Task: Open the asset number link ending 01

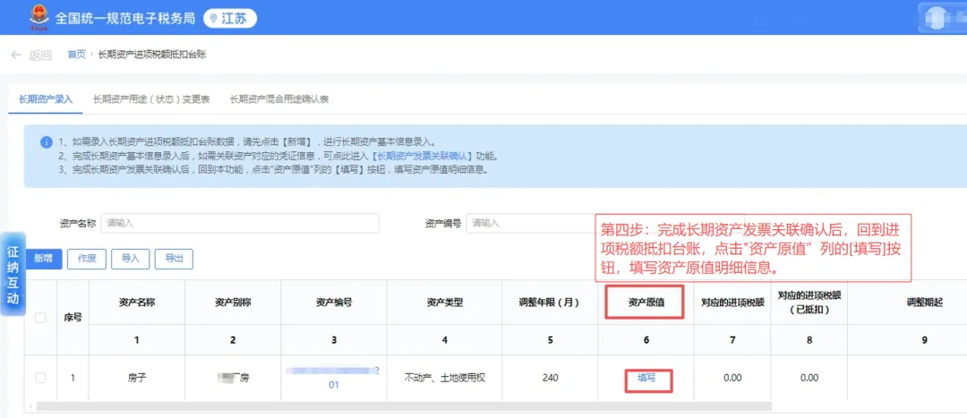Action: [x=333, y=377]
